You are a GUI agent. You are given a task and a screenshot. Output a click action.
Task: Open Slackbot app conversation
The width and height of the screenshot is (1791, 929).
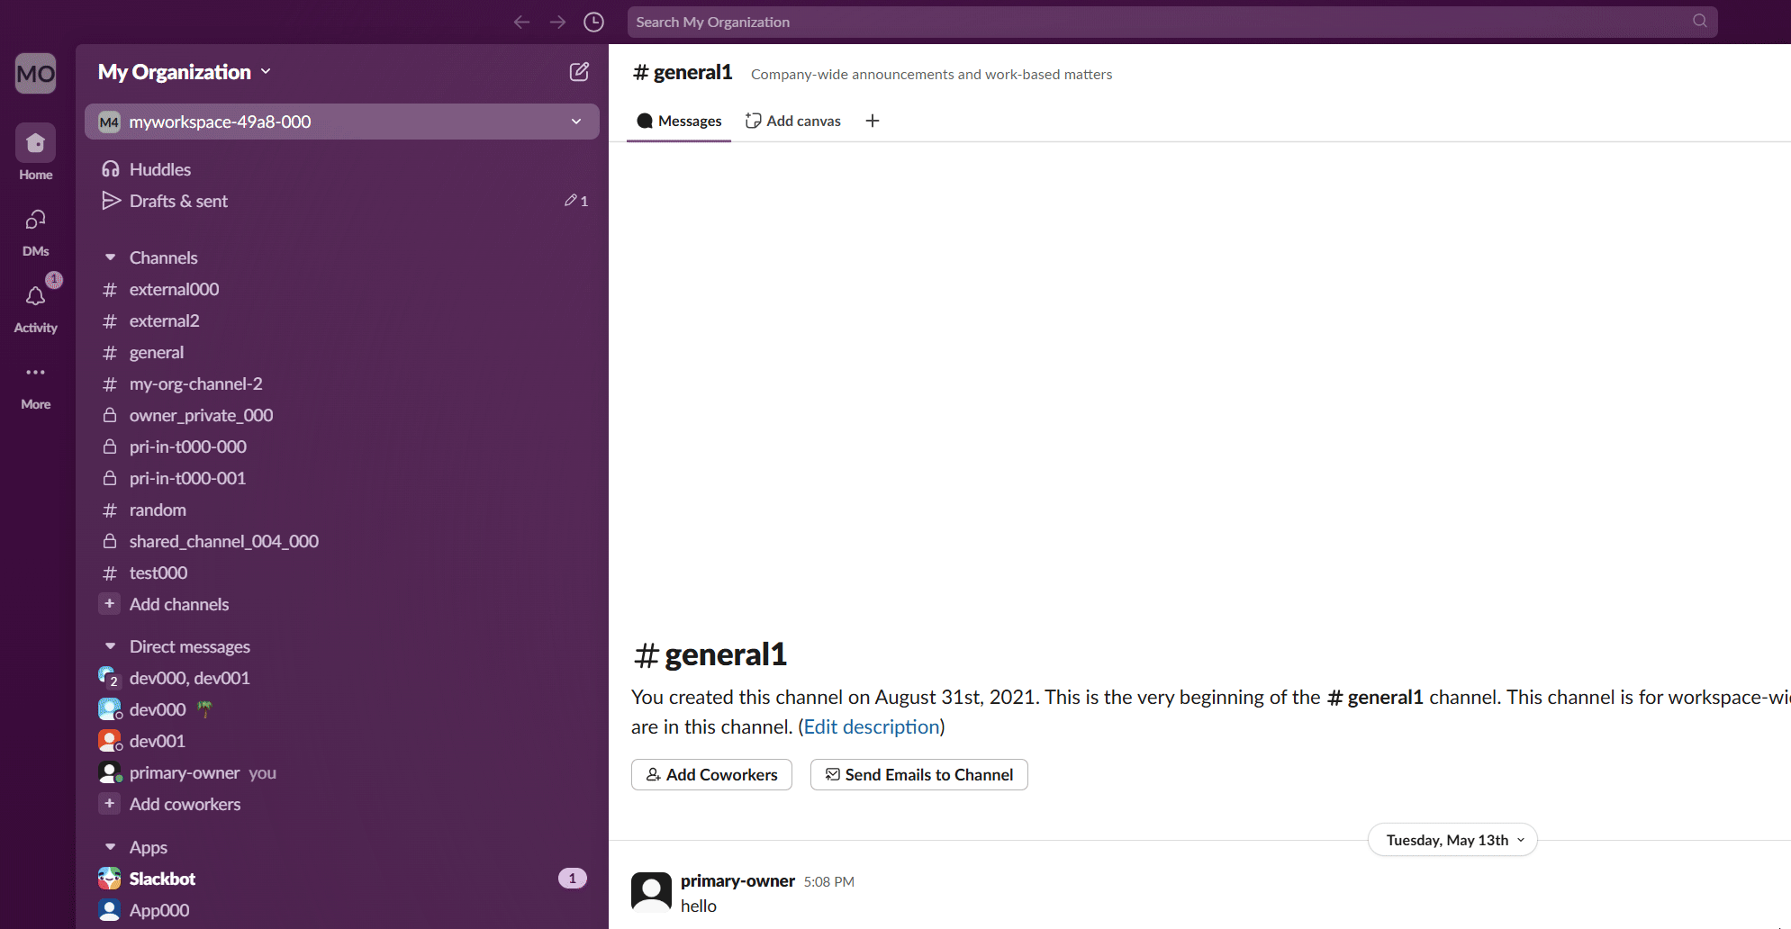coord(342,879)
